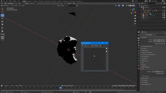The height and width of the screenshot is (93, 166).
Task: Toggle the Transparent film checkbox
Action: coord(163,73)
